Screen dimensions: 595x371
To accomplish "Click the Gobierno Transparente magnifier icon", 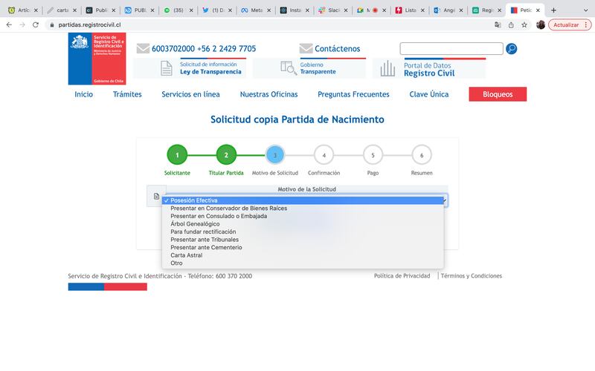I will pyautogui.click(x=289, y=68).
